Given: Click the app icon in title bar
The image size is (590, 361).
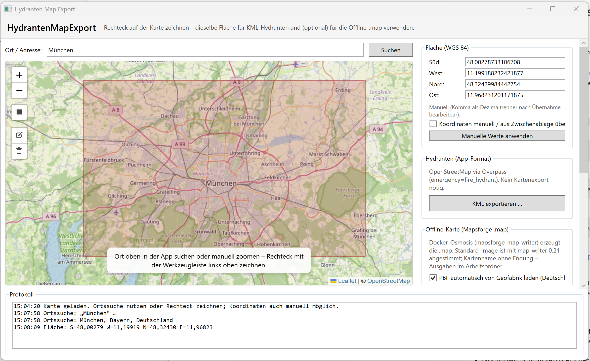Looking at the screenshot, I should coord(8,9).
